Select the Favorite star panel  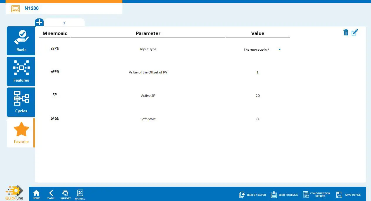(21, 133)
